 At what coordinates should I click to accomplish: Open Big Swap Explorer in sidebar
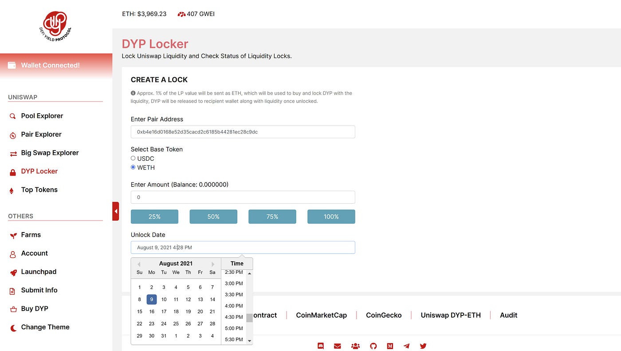point(50,153)
